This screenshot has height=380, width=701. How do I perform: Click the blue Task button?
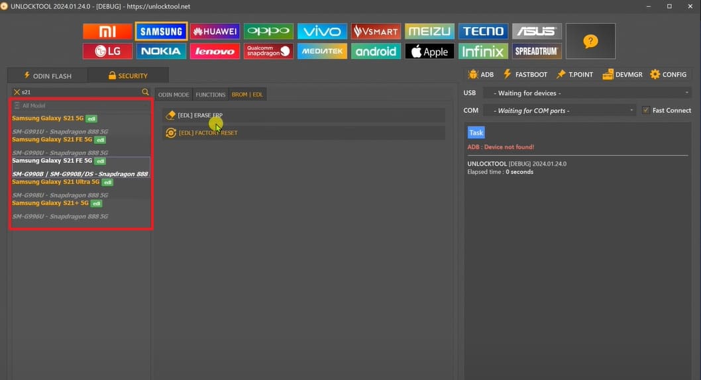pos(476,132)
